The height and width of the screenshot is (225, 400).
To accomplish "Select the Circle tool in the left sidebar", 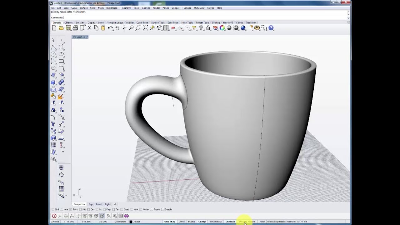I will (53, 54).
